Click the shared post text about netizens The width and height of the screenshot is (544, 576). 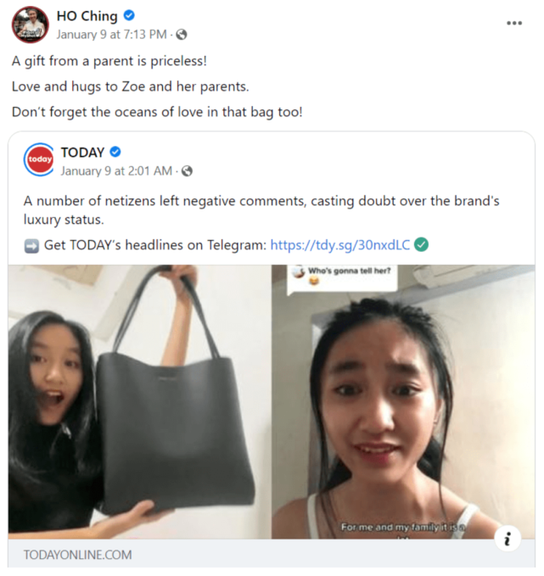click(x=261, y=210)
